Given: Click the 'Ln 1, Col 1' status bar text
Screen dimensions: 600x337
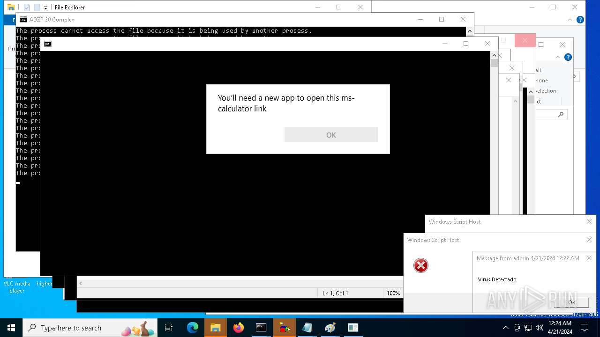Looking at the screenshot, I should click(335, 293).
